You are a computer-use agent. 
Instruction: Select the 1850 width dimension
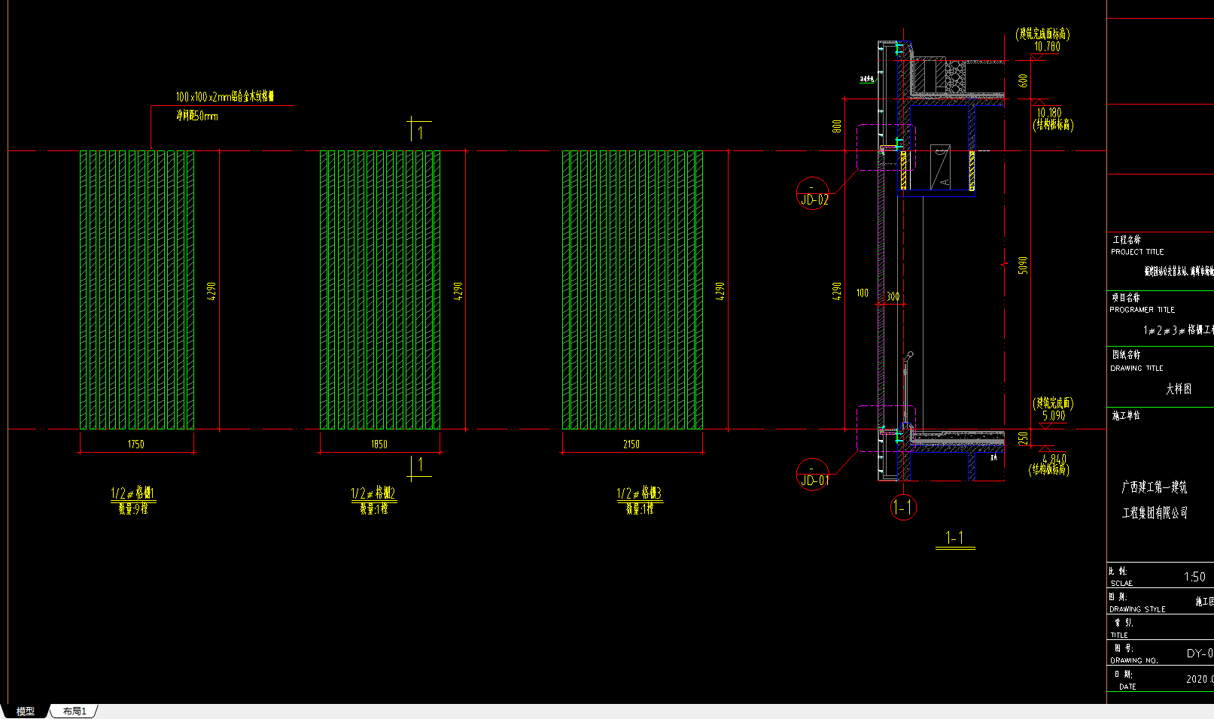click(379, 444)
